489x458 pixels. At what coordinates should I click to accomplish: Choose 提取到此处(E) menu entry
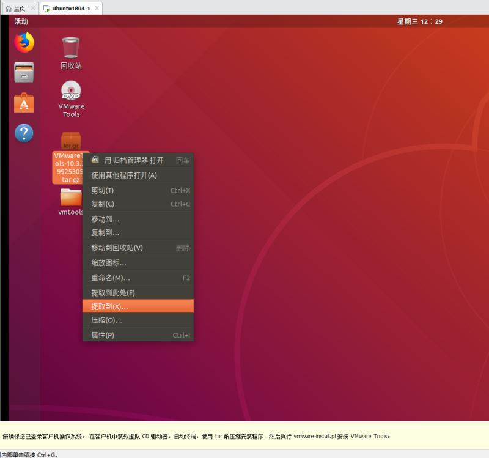click(138, 293)
